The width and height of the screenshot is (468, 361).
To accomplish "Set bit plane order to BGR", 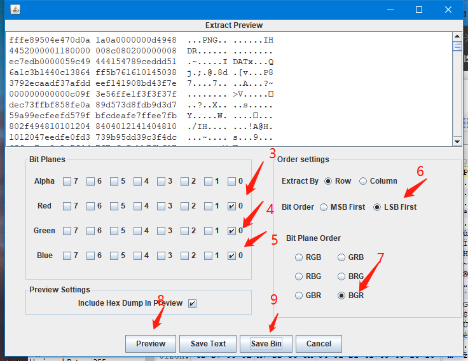I will point(341,296).
